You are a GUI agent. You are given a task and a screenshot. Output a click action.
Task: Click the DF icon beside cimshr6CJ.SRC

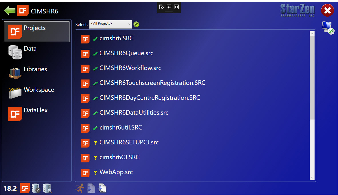(85, 158)
